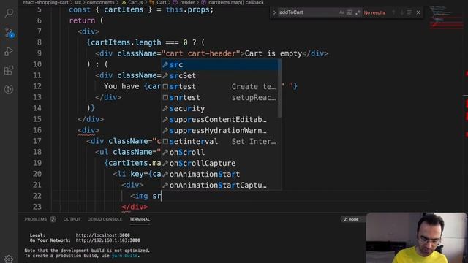Select suppressContentEditableWarning suggestion
Screen dimensions: 468x263
pyautogui.click(x=219, y=120)
